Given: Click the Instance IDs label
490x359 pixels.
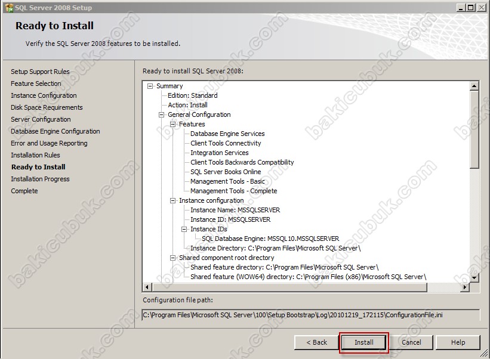Looking at the screenshot, I should pos(209,229).
